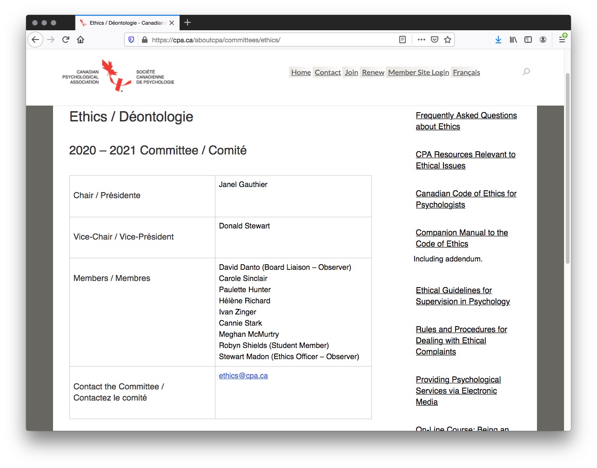Open Frequently Asked Questions about Ethics
Screen dimensions: 597x468
[x=466, y=121]
